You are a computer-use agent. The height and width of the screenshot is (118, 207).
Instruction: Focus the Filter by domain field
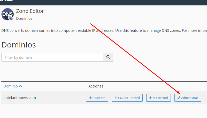(52, 57)
